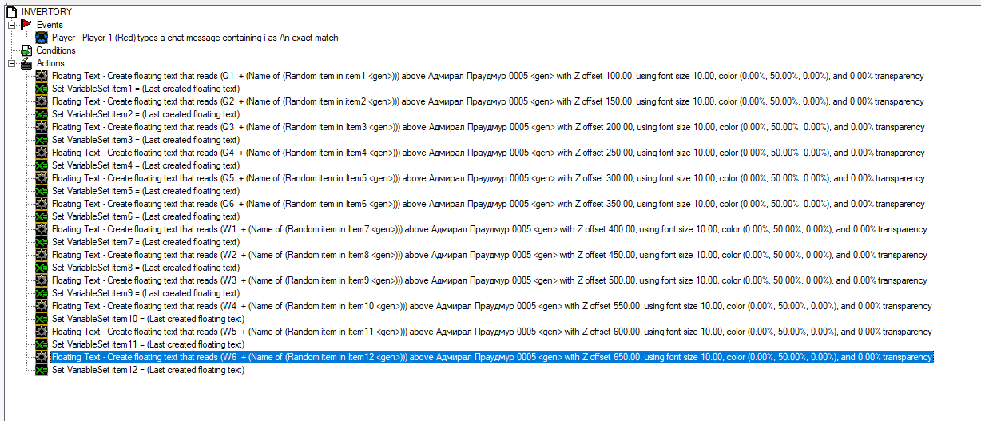Click the gear icon for W5 floating text
Screen dimensions: 981x421
[42, 332]
